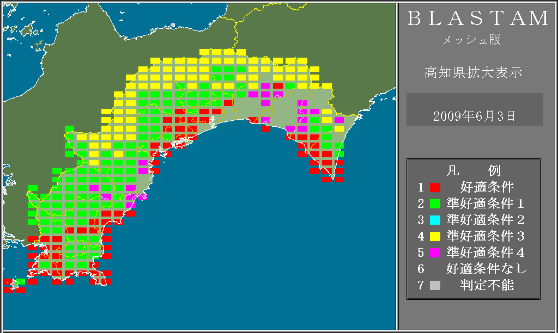Click legend label 準好適条件3
Screen dimensions: 558x333
point(486,236)
